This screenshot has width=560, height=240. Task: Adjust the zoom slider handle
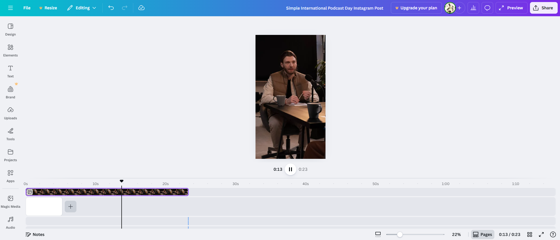coord(400,234)
